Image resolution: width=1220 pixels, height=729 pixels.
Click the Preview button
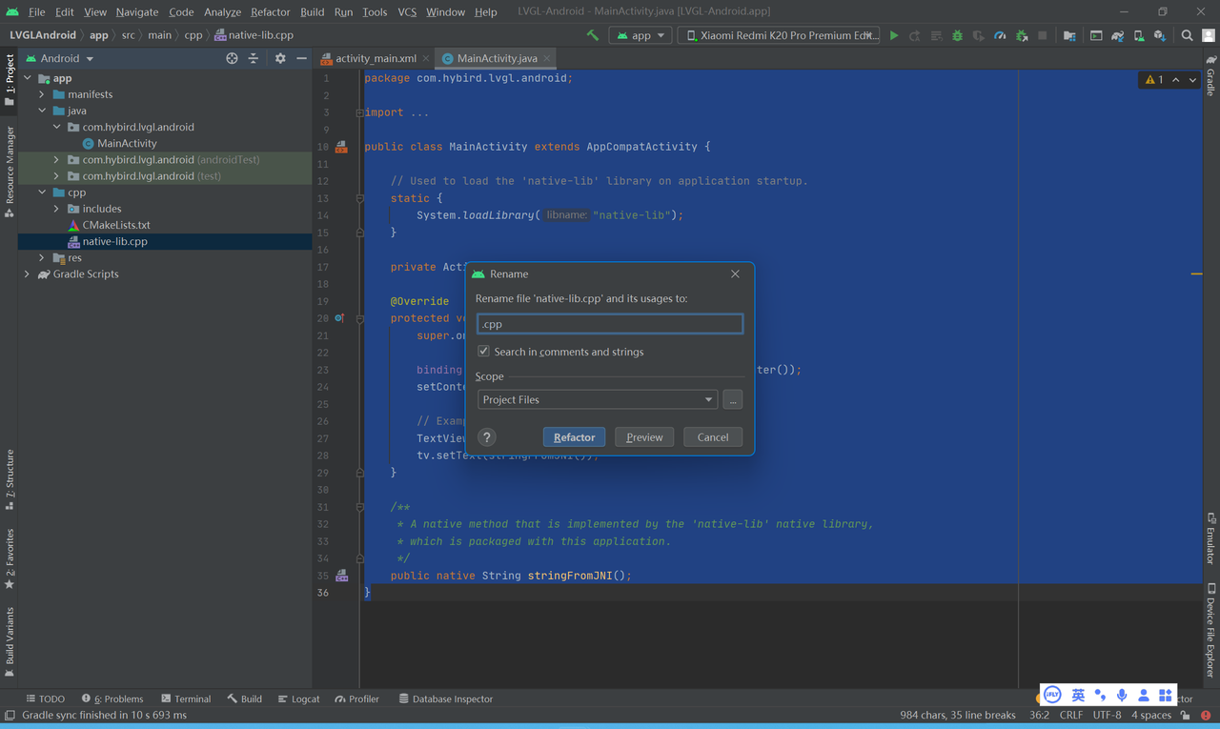tap(644, 437)
